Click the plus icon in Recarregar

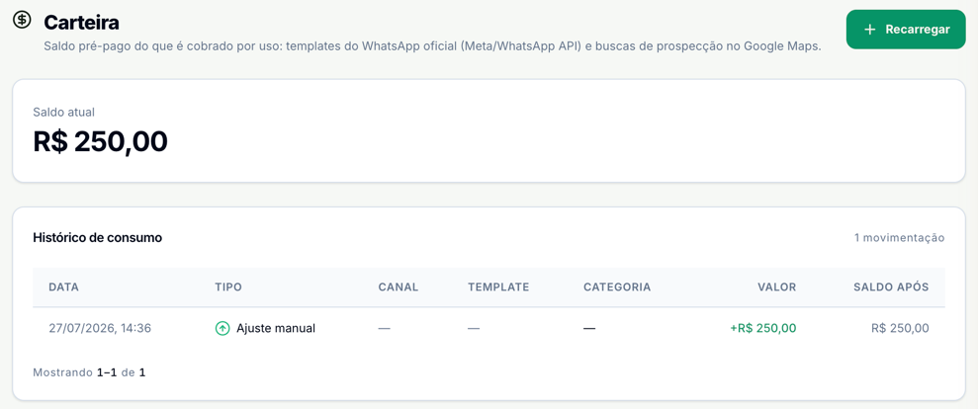pos(869,30)
